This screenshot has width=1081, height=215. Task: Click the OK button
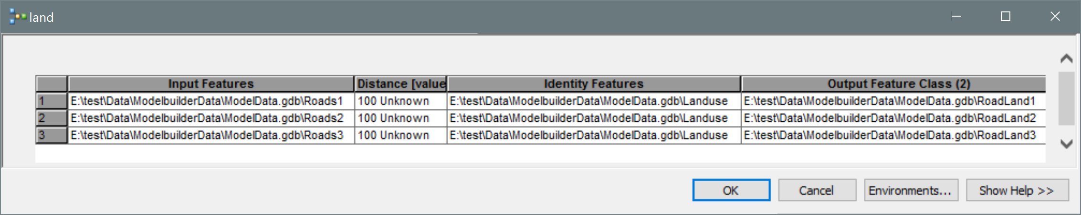(731, 190)
